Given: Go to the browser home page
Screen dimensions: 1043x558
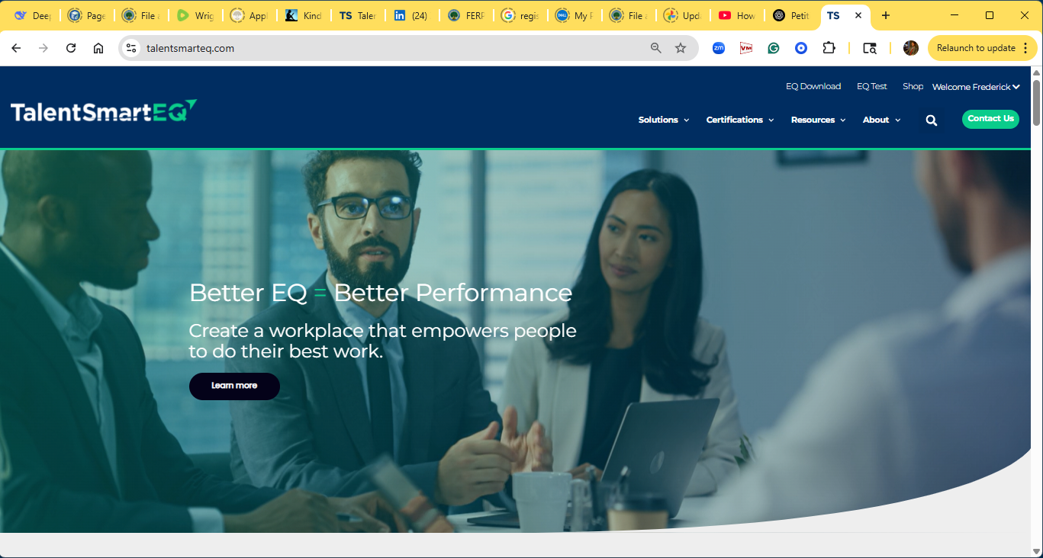Looking at the screenshot, I should [x=98, y=48].
